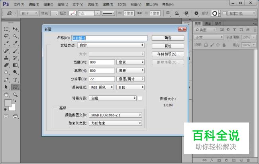Click the 复位 button
Screen dimensions: 259x164
[168, 46]
